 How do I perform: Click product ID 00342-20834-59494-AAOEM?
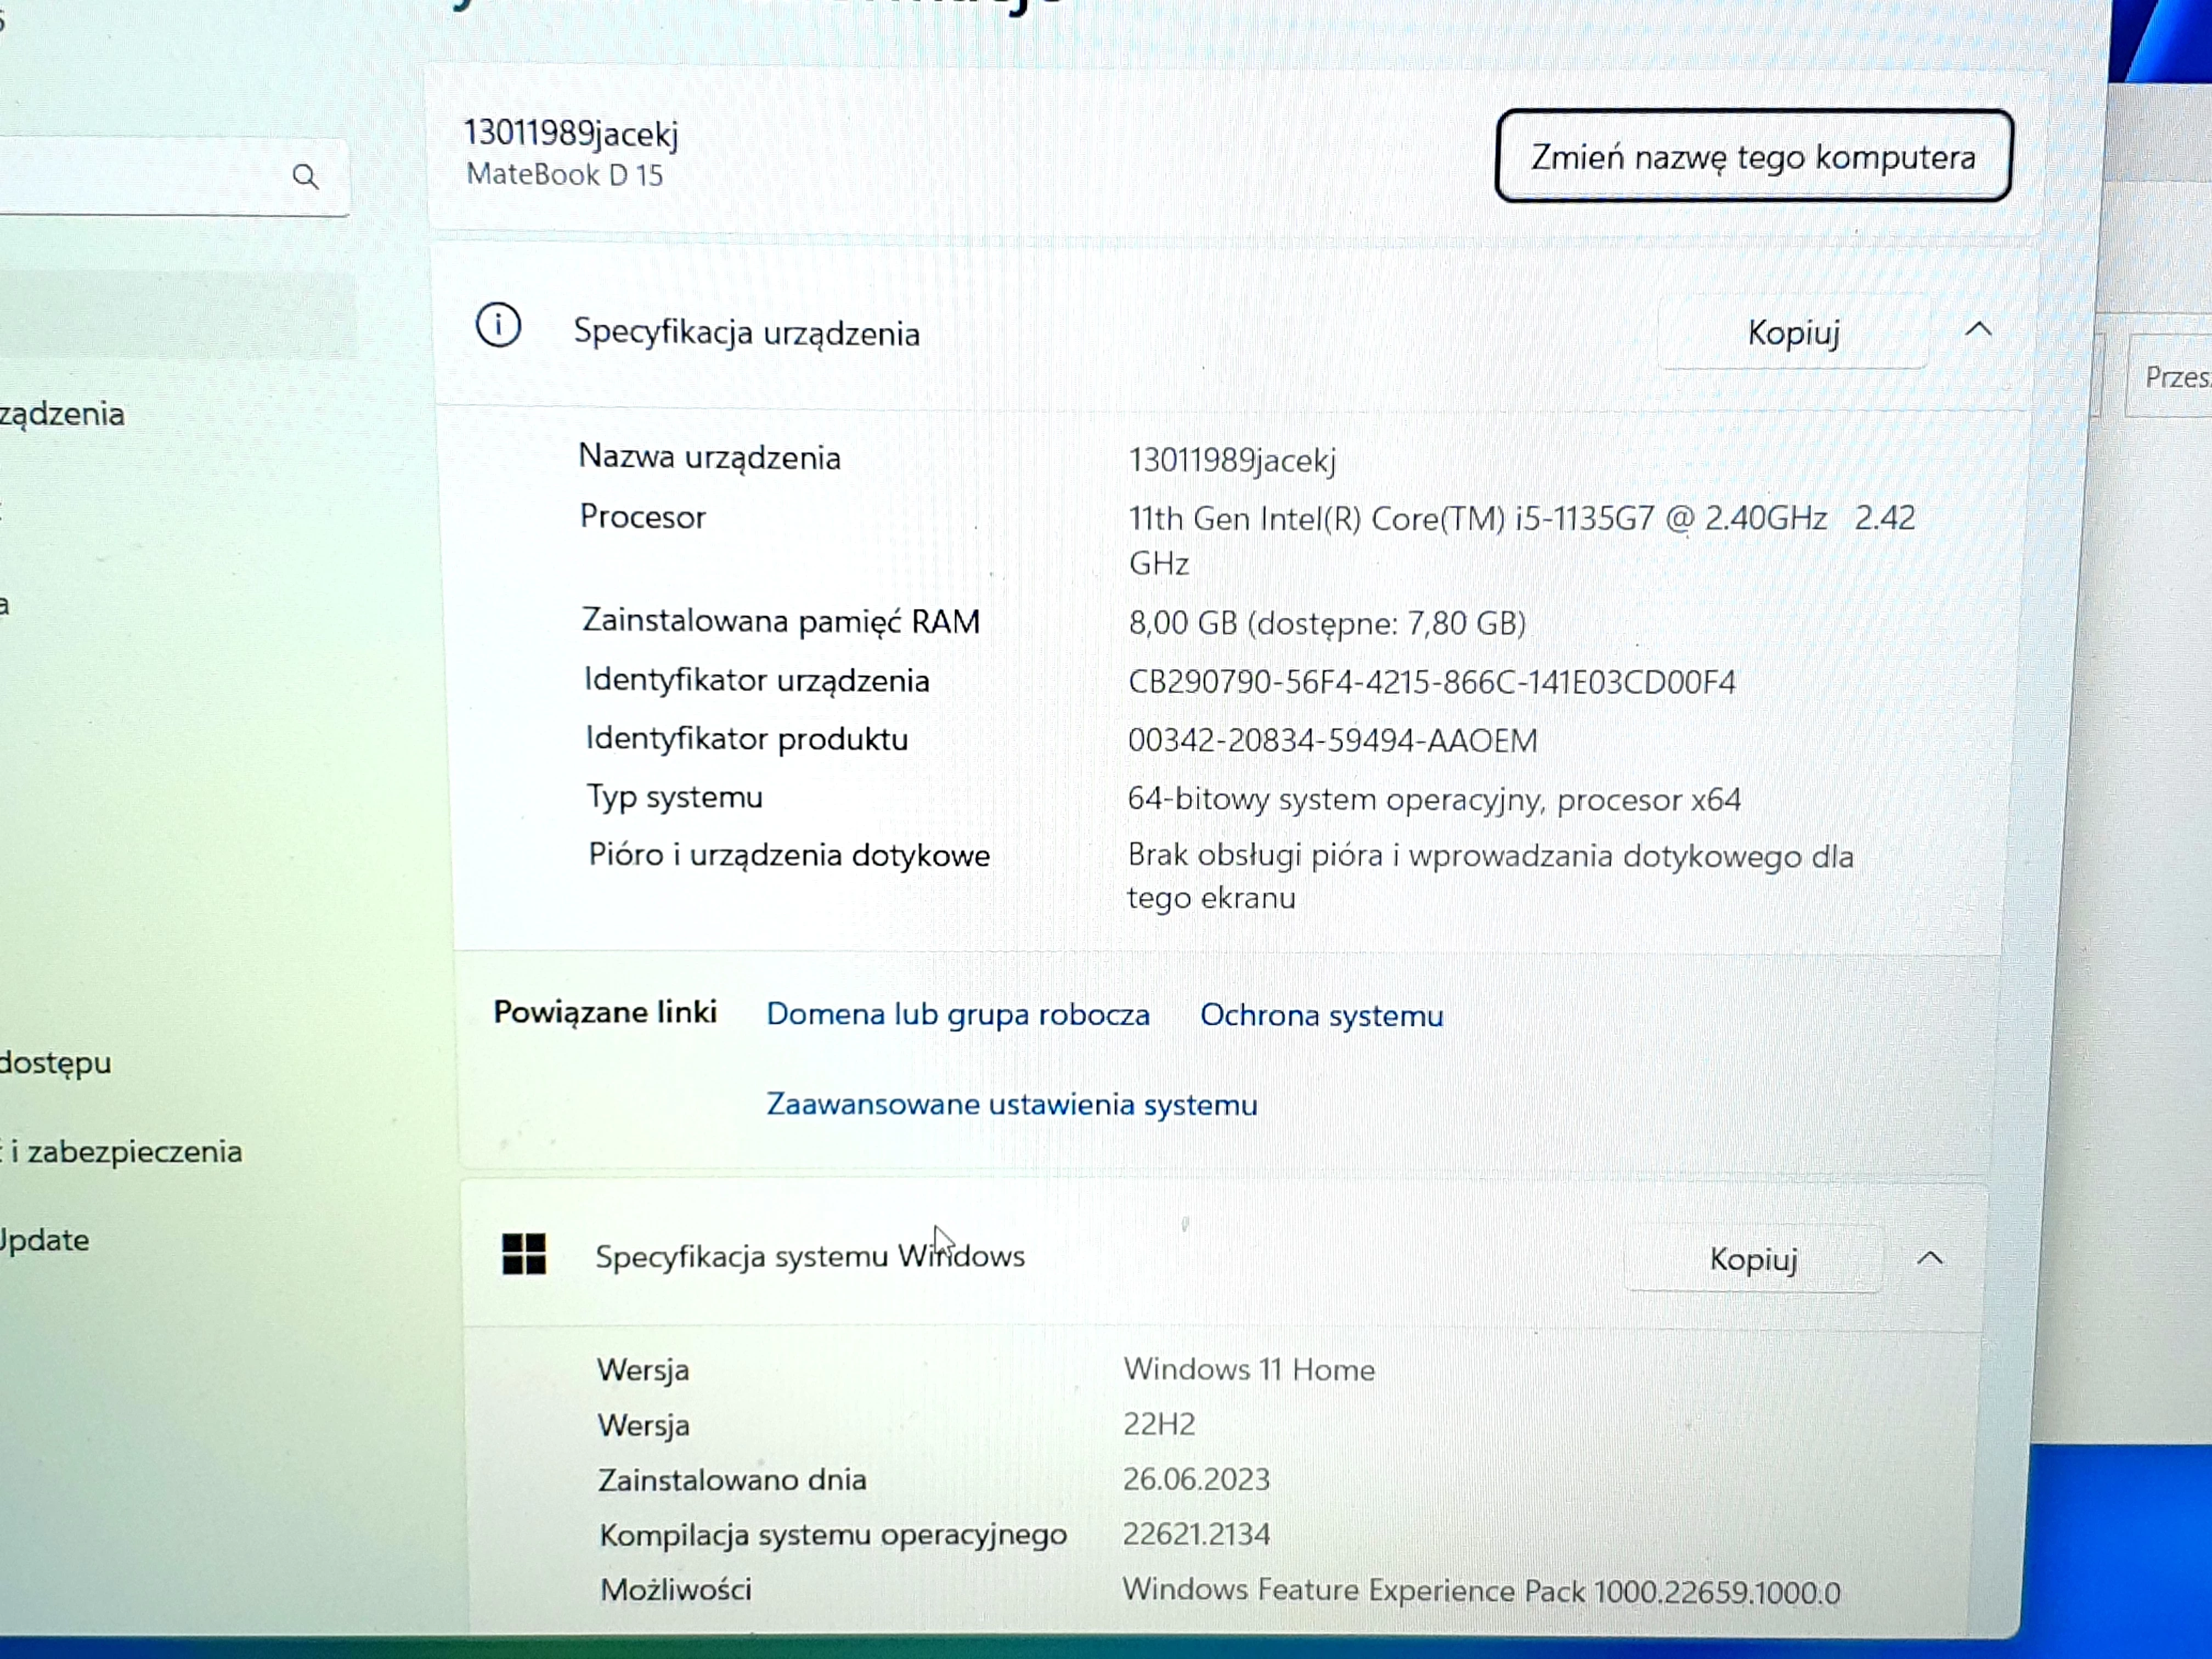click(x=1333, y=741)
